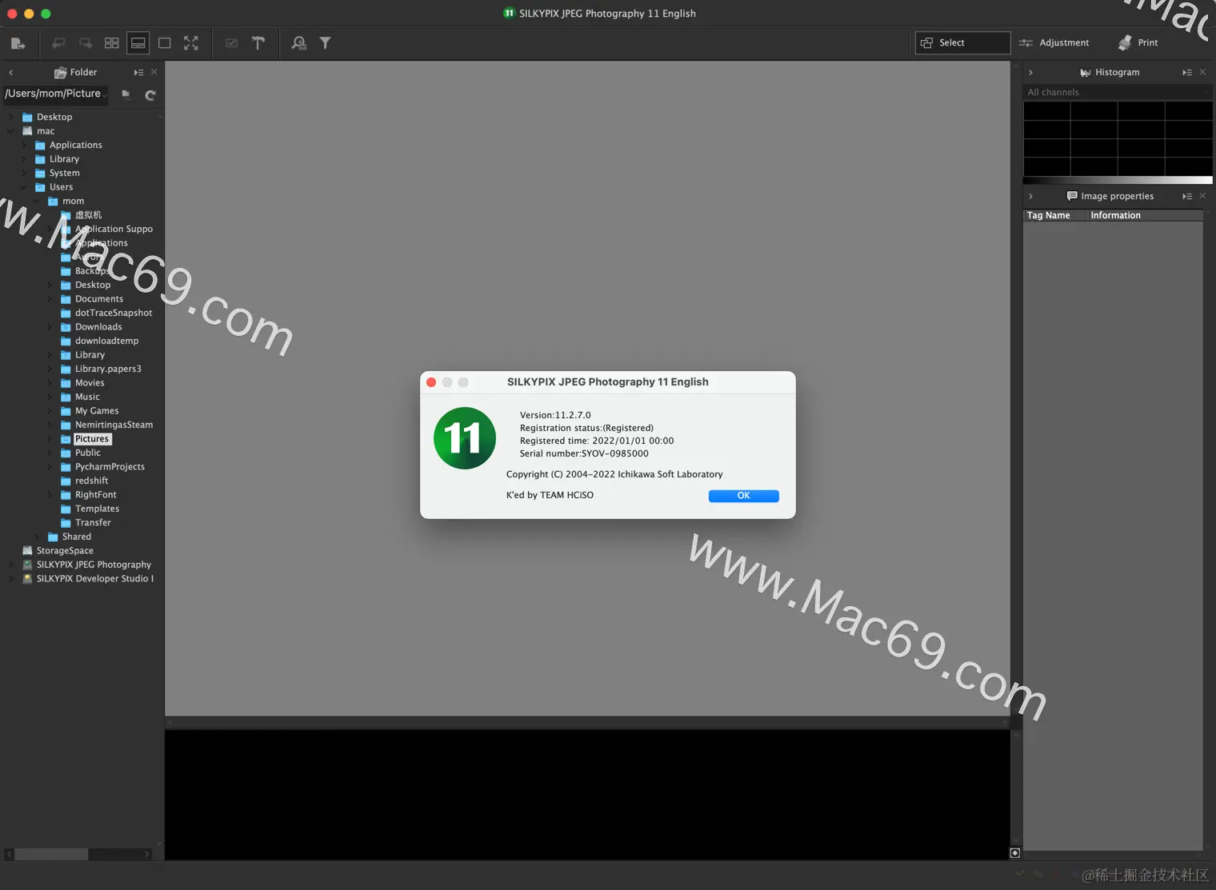Collapse the Image properties panel chevron
Viewport: 1216px width, 890px height.
coord(1030,196)
